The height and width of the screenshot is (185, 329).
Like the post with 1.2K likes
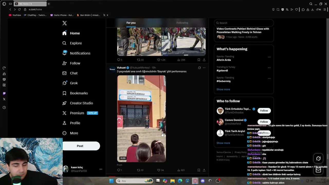pyautogui.click(x=161, y=60)
